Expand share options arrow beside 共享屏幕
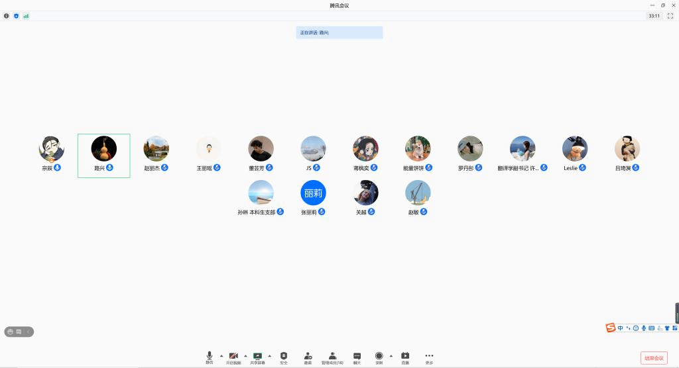This screenshot has width=679, height=368. 269,355
